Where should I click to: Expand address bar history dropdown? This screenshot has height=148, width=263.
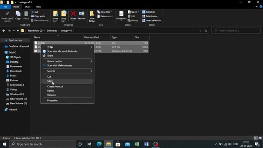200,31
